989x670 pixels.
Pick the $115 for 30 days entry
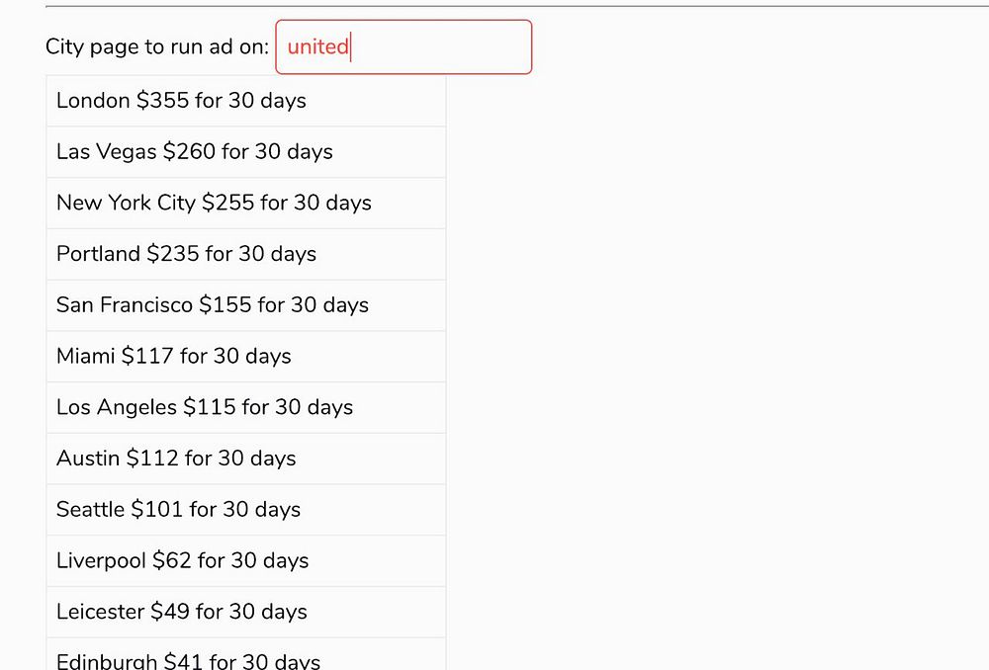tap(245, 407)
